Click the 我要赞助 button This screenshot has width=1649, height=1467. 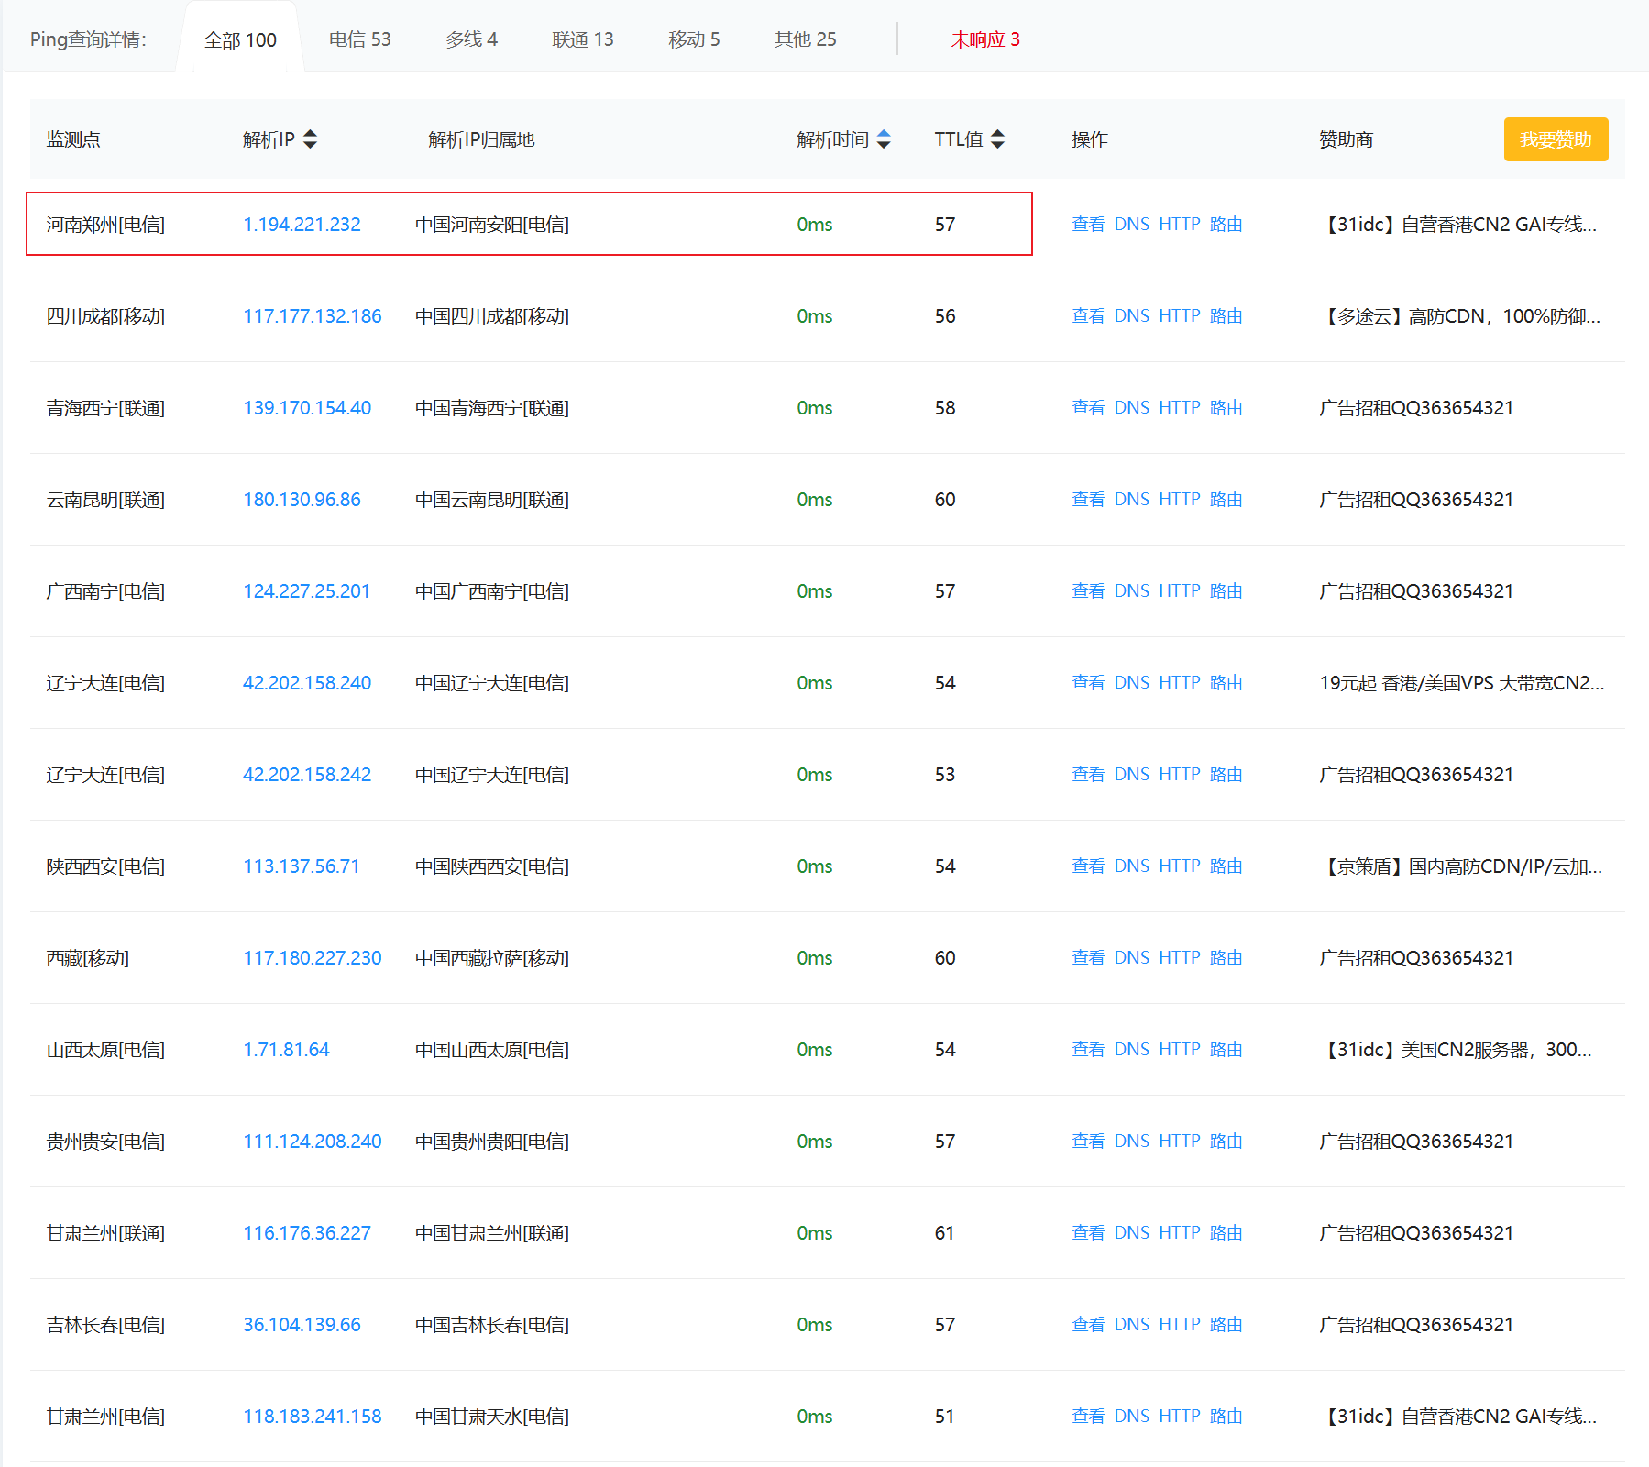click(x=1556, y=139)
